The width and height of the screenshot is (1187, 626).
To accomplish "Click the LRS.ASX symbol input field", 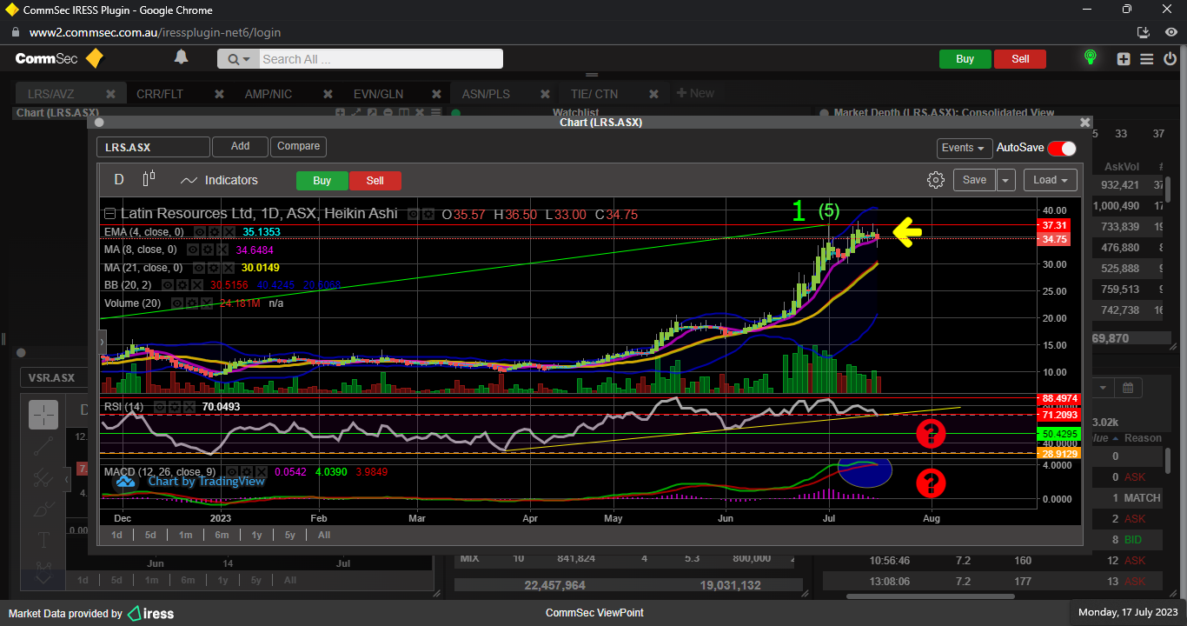I will pyautogui.click(x=153, y=147).
